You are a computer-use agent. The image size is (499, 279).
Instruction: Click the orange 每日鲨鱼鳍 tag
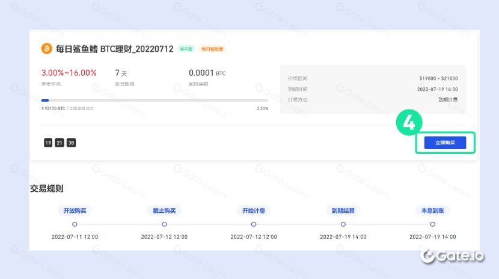pyautogui.click(x=212, y=49)
